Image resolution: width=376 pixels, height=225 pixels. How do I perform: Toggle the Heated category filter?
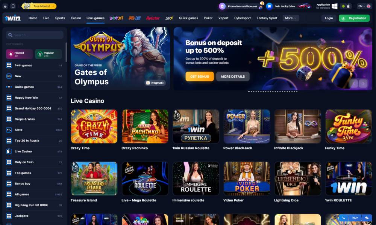20,54
